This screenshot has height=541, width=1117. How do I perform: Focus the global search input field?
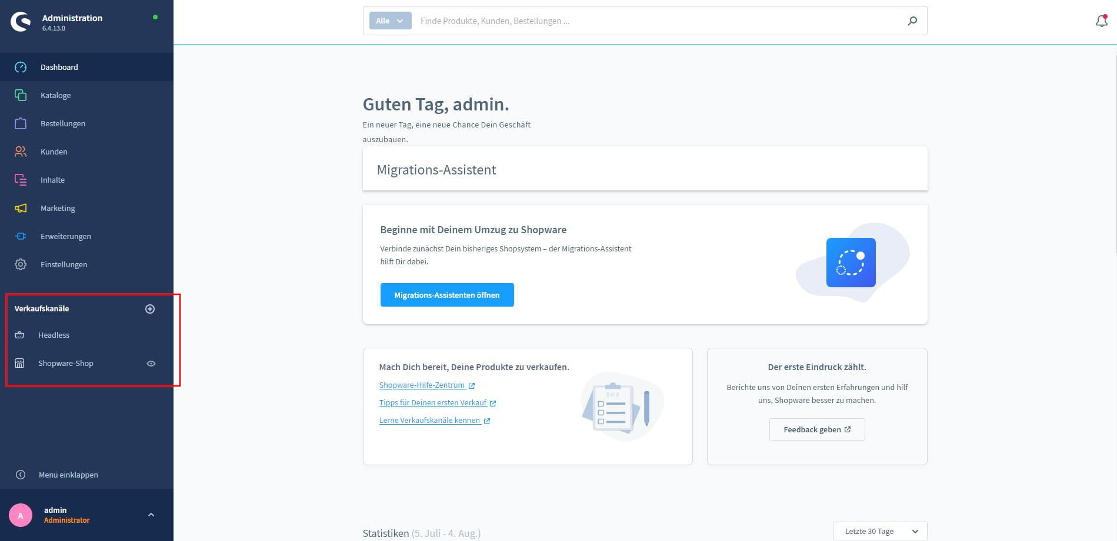(x=659, y=21)
